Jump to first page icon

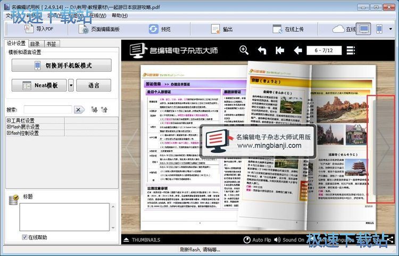pyautogui.click(x=280, y=51)
